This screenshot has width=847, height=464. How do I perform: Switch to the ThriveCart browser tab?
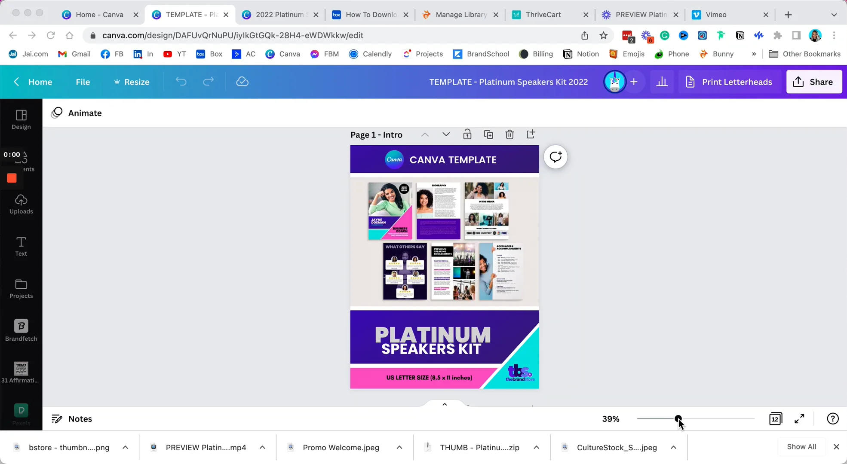pyautogui.click(x=543, y=14)
